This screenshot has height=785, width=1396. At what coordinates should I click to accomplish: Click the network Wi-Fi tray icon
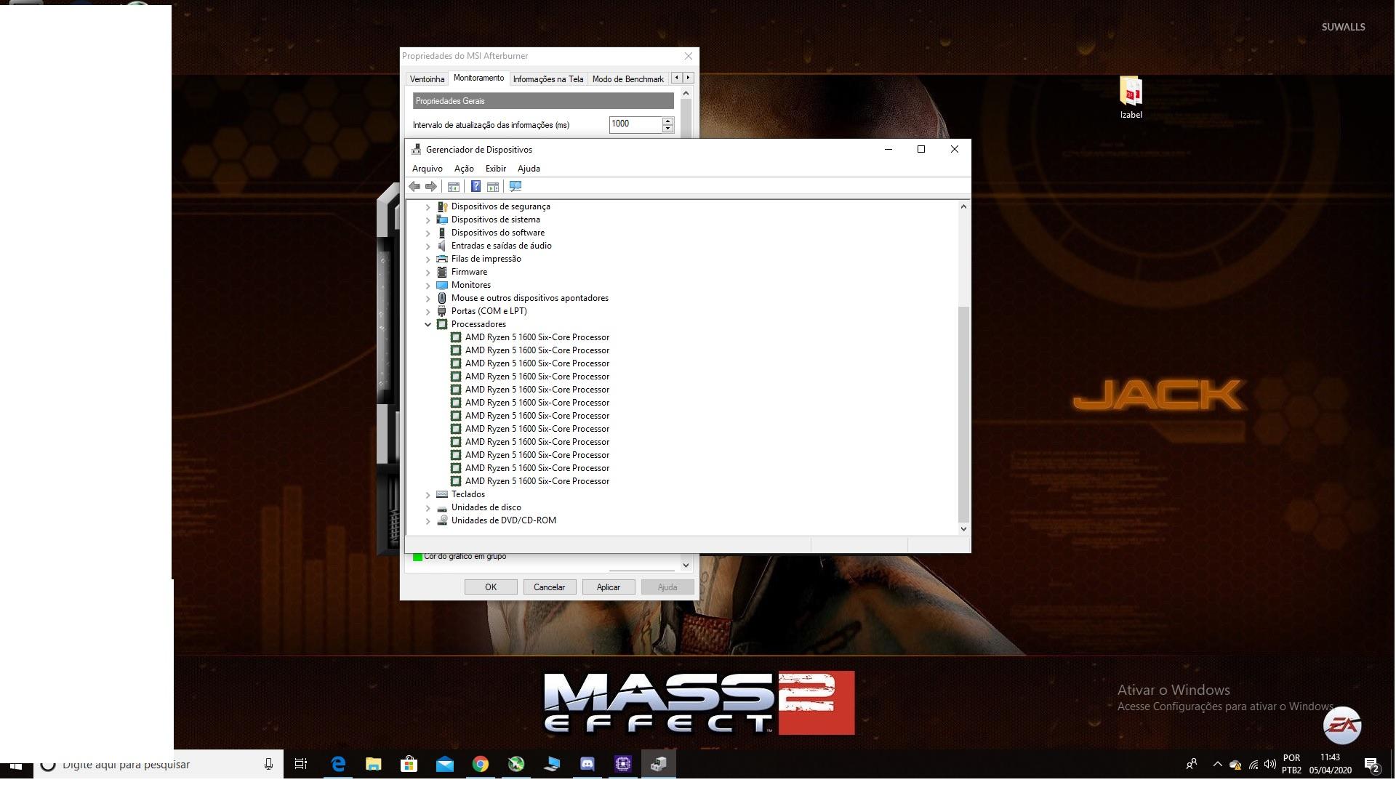coord(1253,765)
